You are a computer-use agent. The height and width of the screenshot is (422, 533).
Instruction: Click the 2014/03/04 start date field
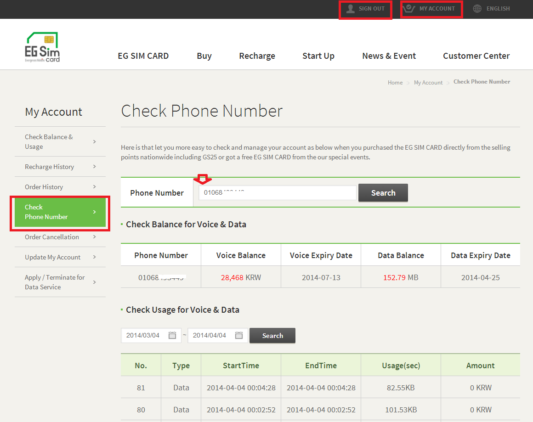pos(151,335)
